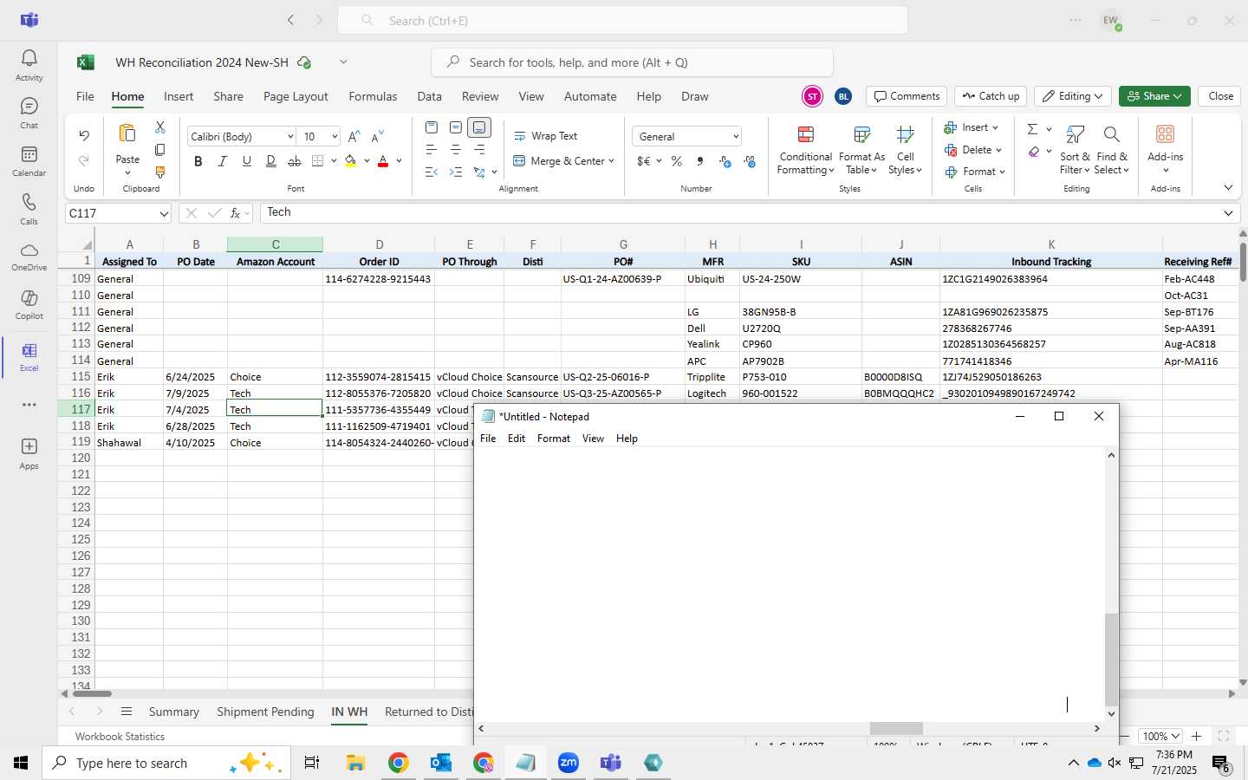The width and height of the screenshot is (1248, 780).
Task: Choose fill color highlight swatch button
Action: point(350,161)
